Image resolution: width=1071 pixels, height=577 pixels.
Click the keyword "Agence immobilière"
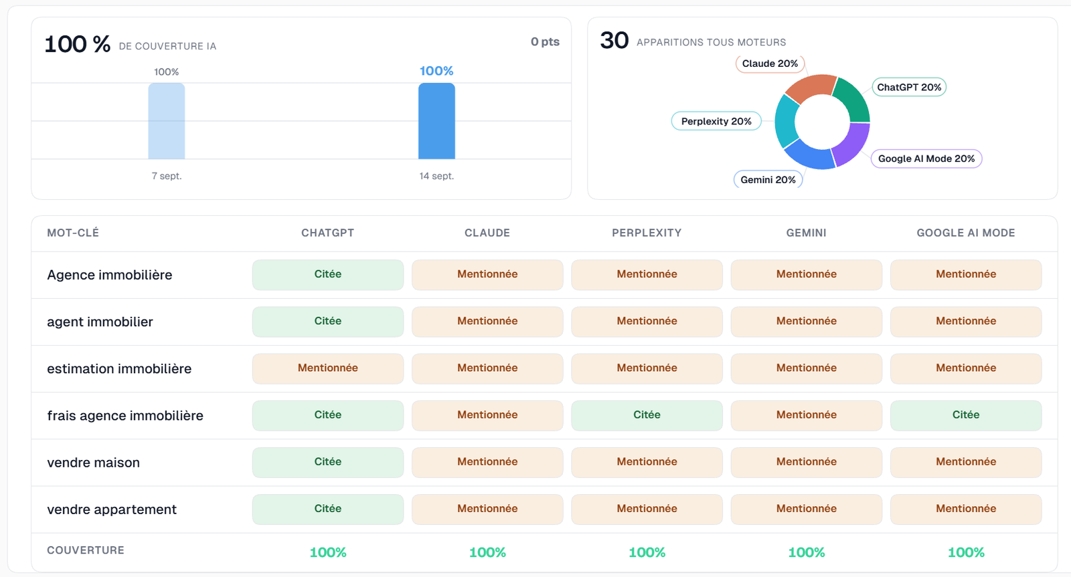click(110, 275)
